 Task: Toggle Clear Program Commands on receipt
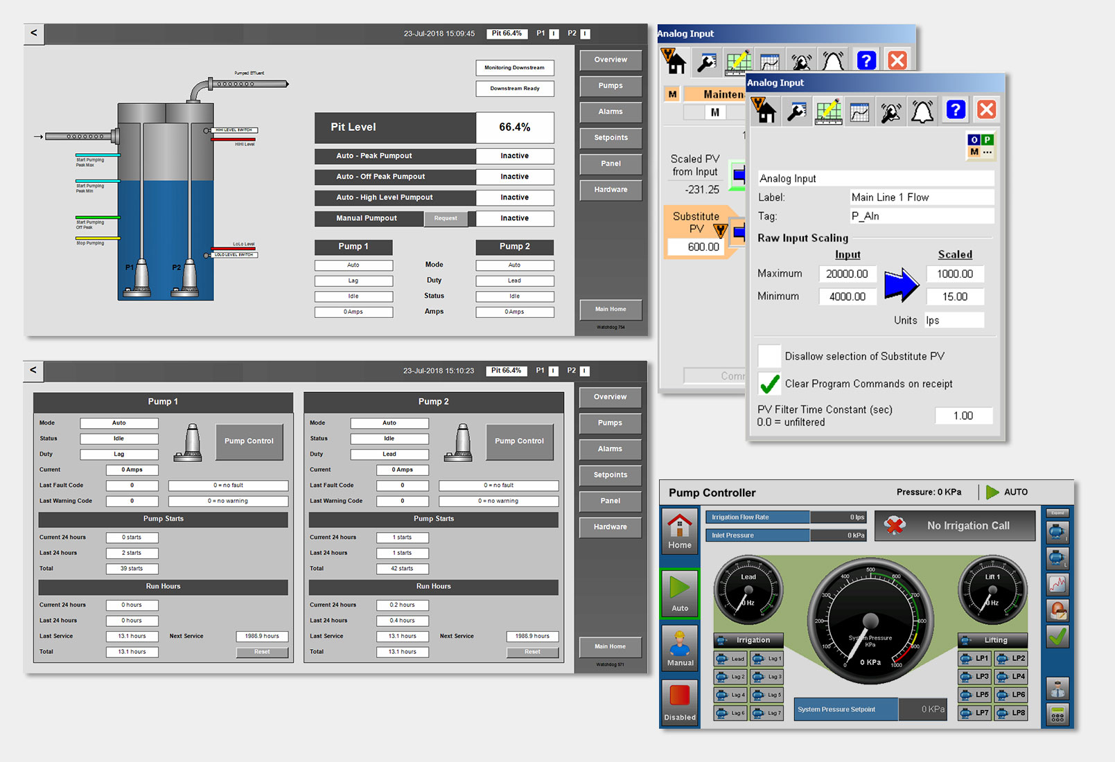tap(769, 383)
